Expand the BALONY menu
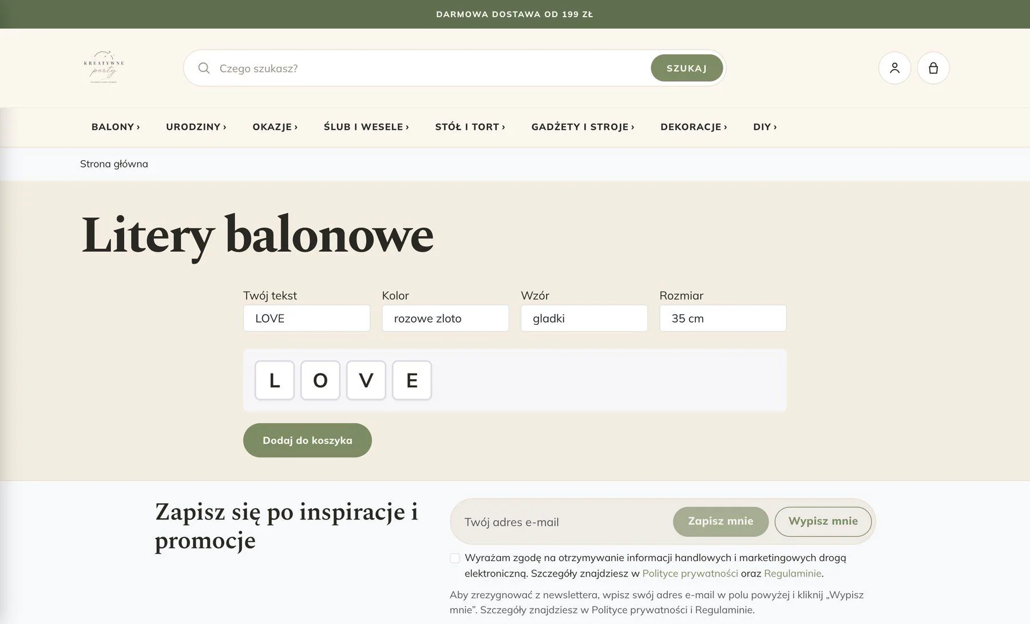Viewport: 1030px width, 624px height. tap(116, 127)
